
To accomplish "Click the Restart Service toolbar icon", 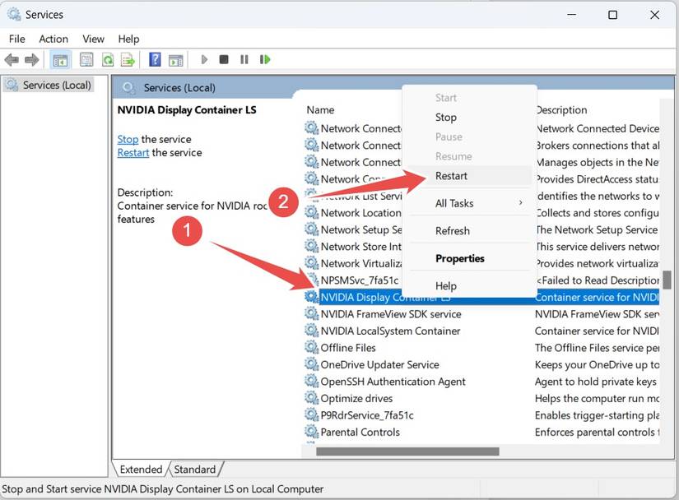I will [264, 59].
